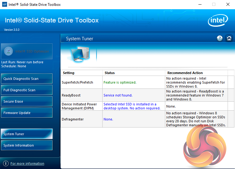Click Version 3.5.0 label
Screen dimensions: 235x169
coord(12,30)
